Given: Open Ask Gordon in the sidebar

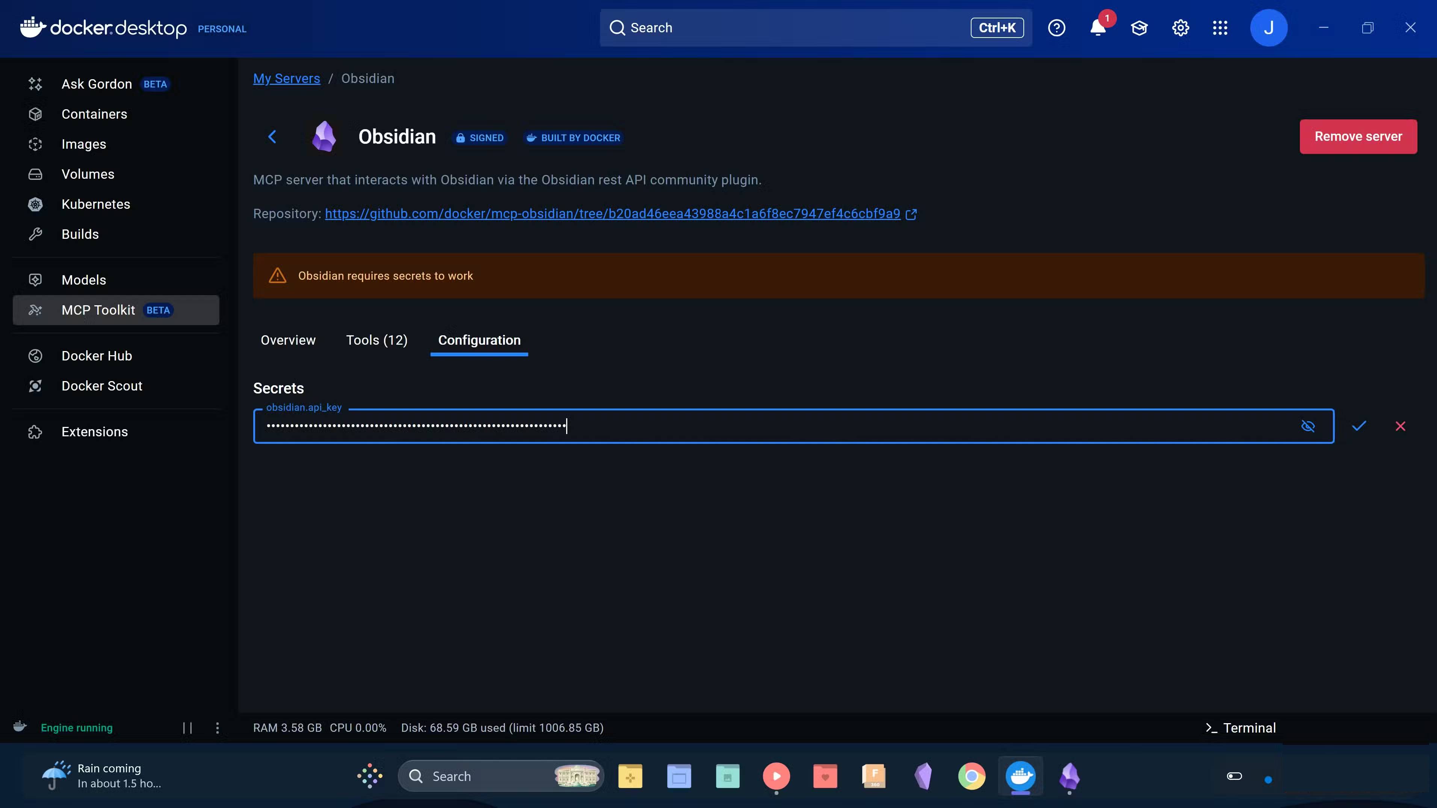Looking at the screenshot, I should tap(97, 84).
